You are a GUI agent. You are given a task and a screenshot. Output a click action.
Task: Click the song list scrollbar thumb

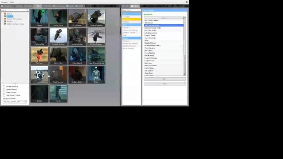click(185, 37)
